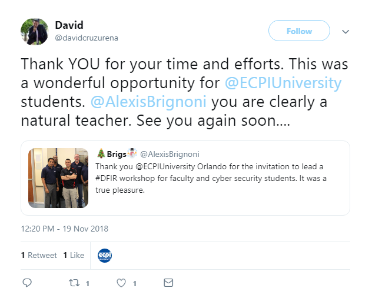Open the @davidcruzurena handle
This screenshot has width=372, height=305.
[x=87, y=38]
